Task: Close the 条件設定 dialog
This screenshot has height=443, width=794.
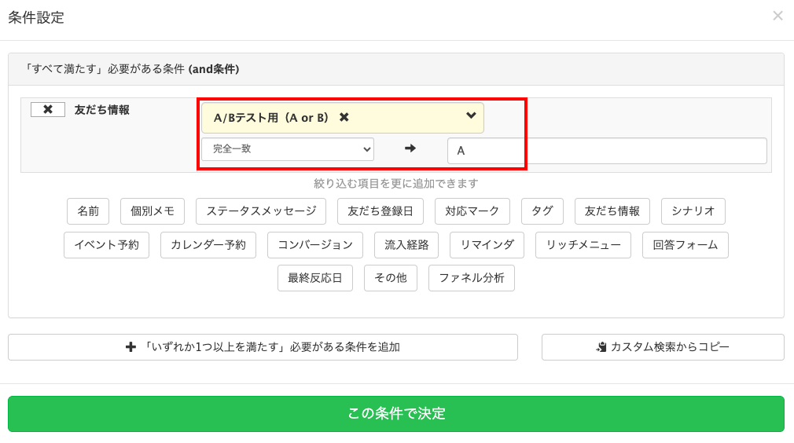Action: (x=777, y=16)
